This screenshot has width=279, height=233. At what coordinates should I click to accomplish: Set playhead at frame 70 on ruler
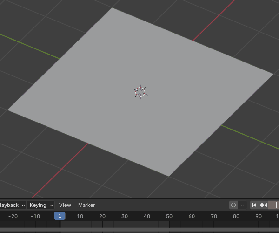coord(214,216)
